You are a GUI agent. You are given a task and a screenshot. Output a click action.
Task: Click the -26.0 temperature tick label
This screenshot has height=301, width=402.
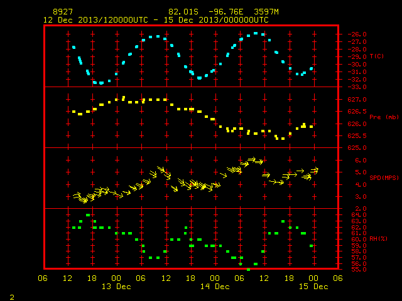(357, 34)
